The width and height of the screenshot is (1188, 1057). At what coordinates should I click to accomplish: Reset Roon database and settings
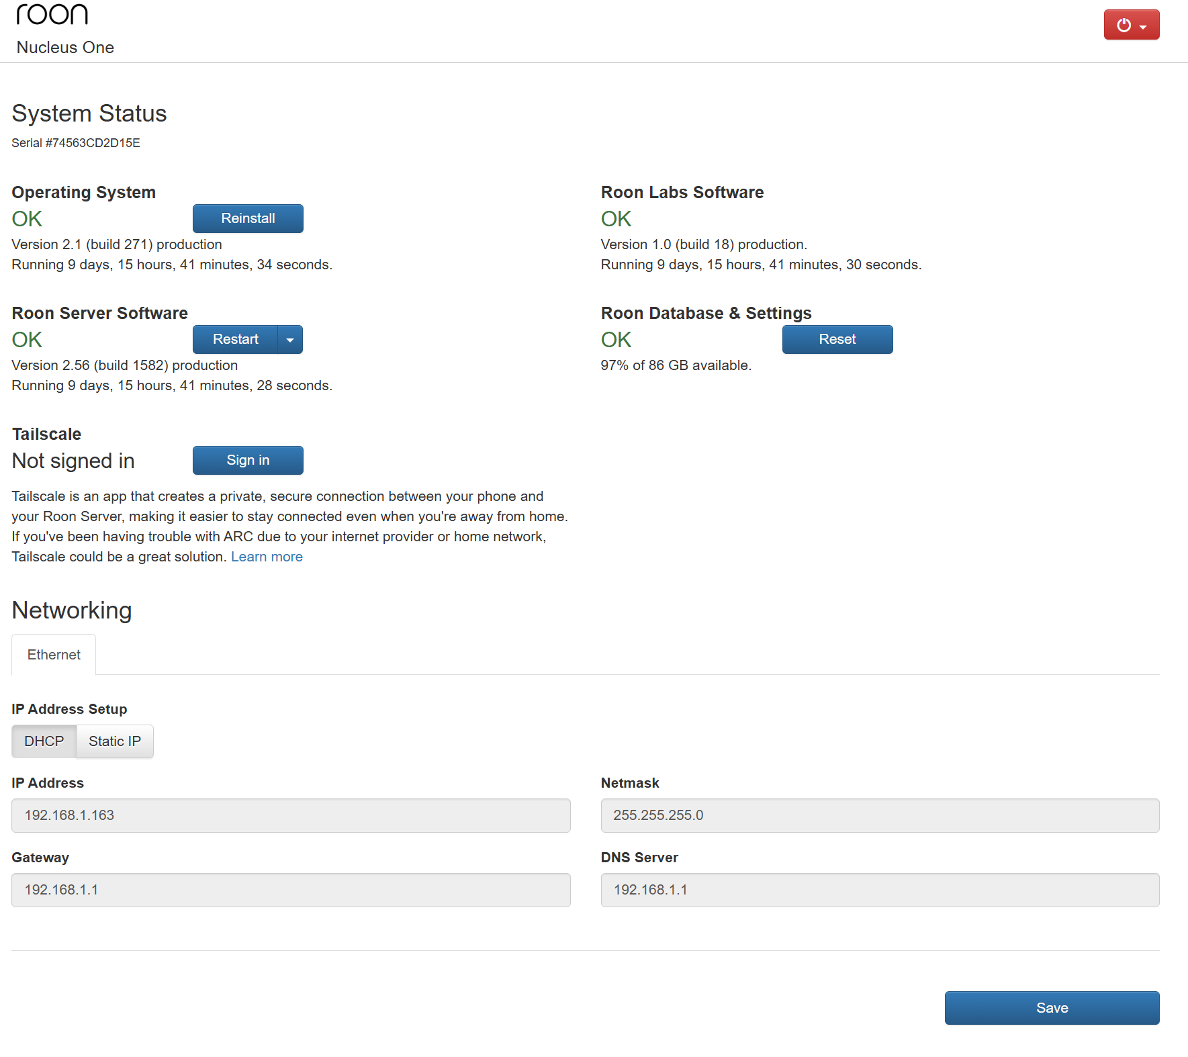837,340
